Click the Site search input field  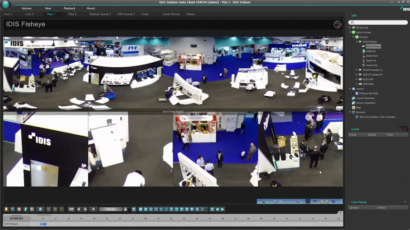pyautogui.click(x=378, y=22)
